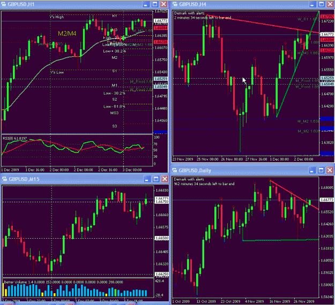Click the RSI(8) 61.8197 indicator label

point(15,139)
